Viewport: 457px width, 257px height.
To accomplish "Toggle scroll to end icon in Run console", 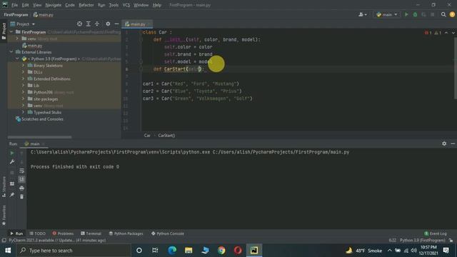I will point(21,179).
